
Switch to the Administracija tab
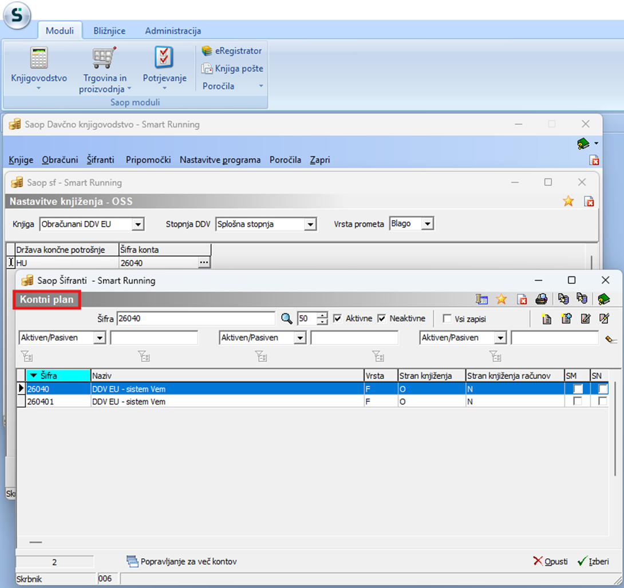173,31
